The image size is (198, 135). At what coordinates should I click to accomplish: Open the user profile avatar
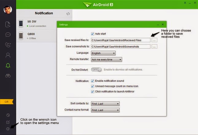point(8,10)
